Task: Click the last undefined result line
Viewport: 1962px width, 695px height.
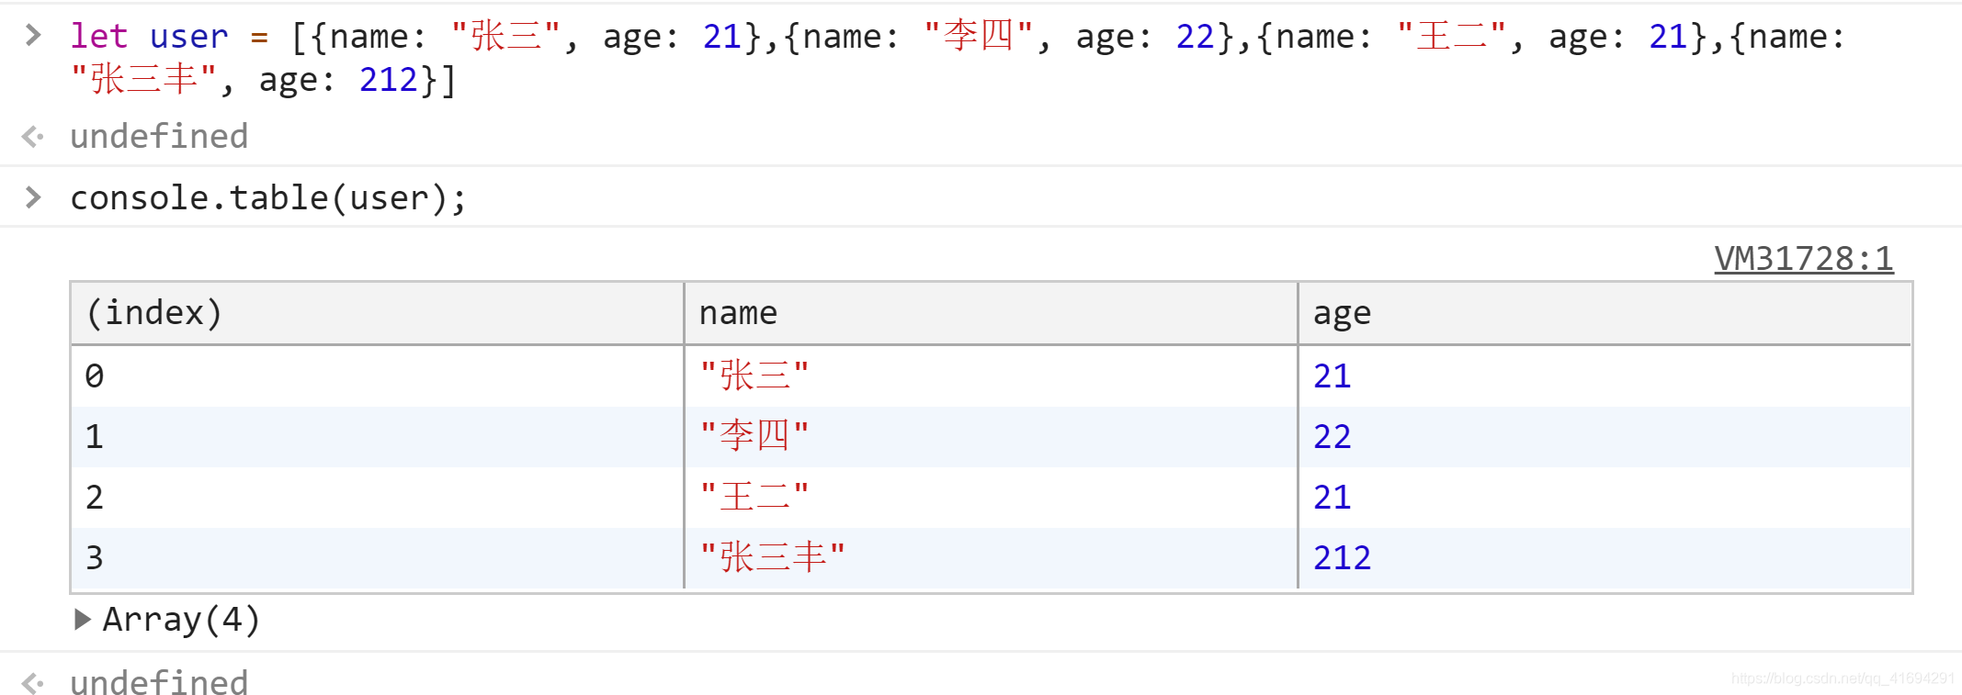Action: tap(159, 683)
